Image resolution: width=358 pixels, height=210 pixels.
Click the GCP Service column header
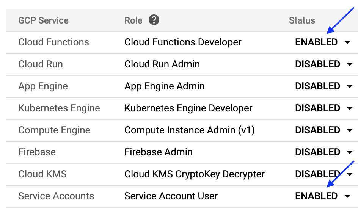pos(43,20)
